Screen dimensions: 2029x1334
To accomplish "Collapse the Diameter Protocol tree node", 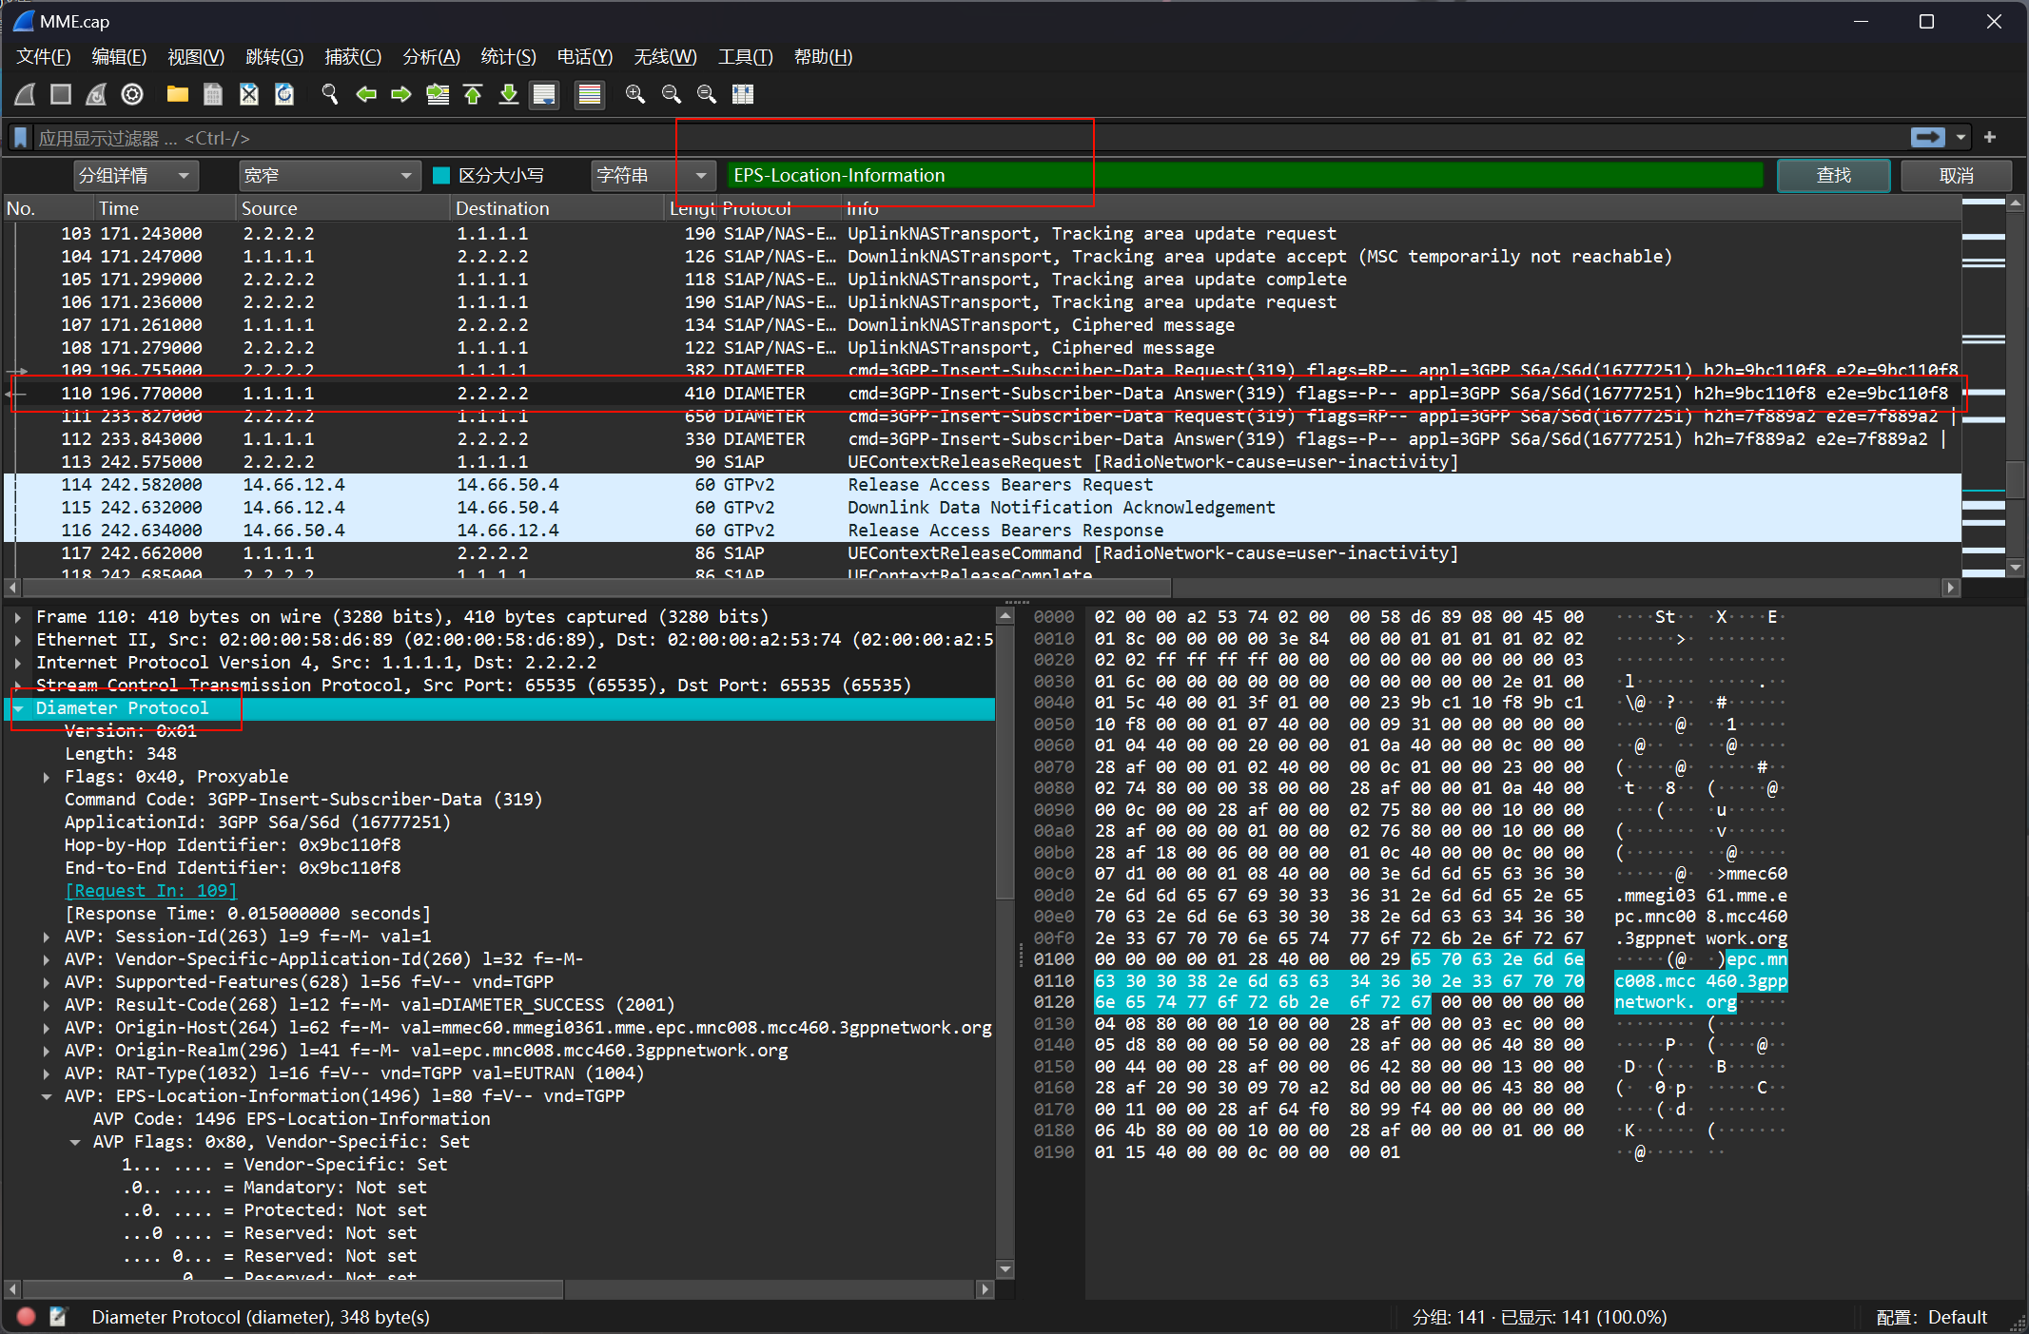I will tap(19, 708).
